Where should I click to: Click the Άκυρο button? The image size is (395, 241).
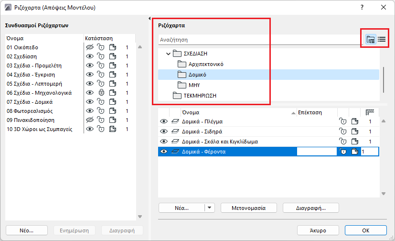(x=318, y=230)
